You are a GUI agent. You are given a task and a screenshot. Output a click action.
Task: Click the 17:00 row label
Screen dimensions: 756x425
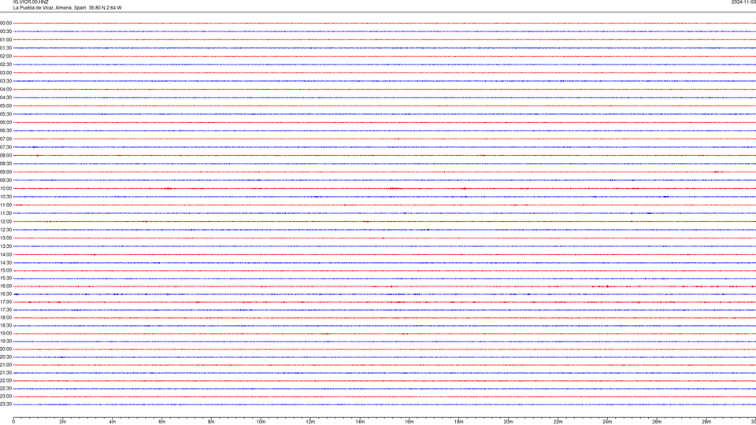(x=6, y=302)
